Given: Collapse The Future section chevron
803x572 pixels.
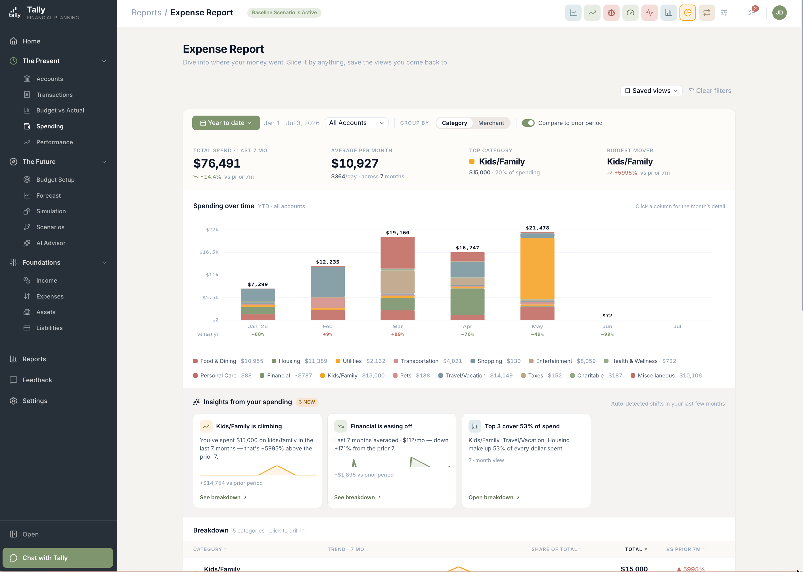Looking at the screenshot, I should click(104, 162).
